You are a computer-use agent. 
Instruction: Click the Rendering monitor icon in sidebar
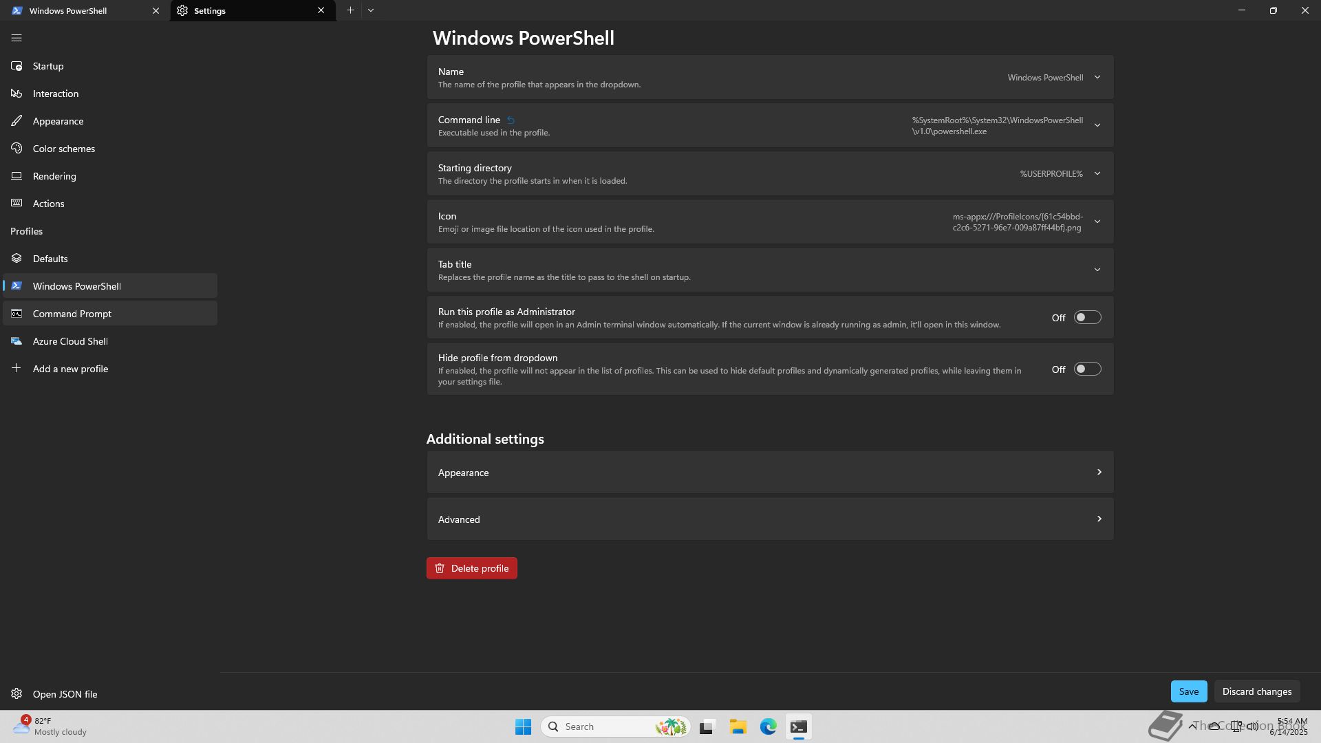point(17,176)
